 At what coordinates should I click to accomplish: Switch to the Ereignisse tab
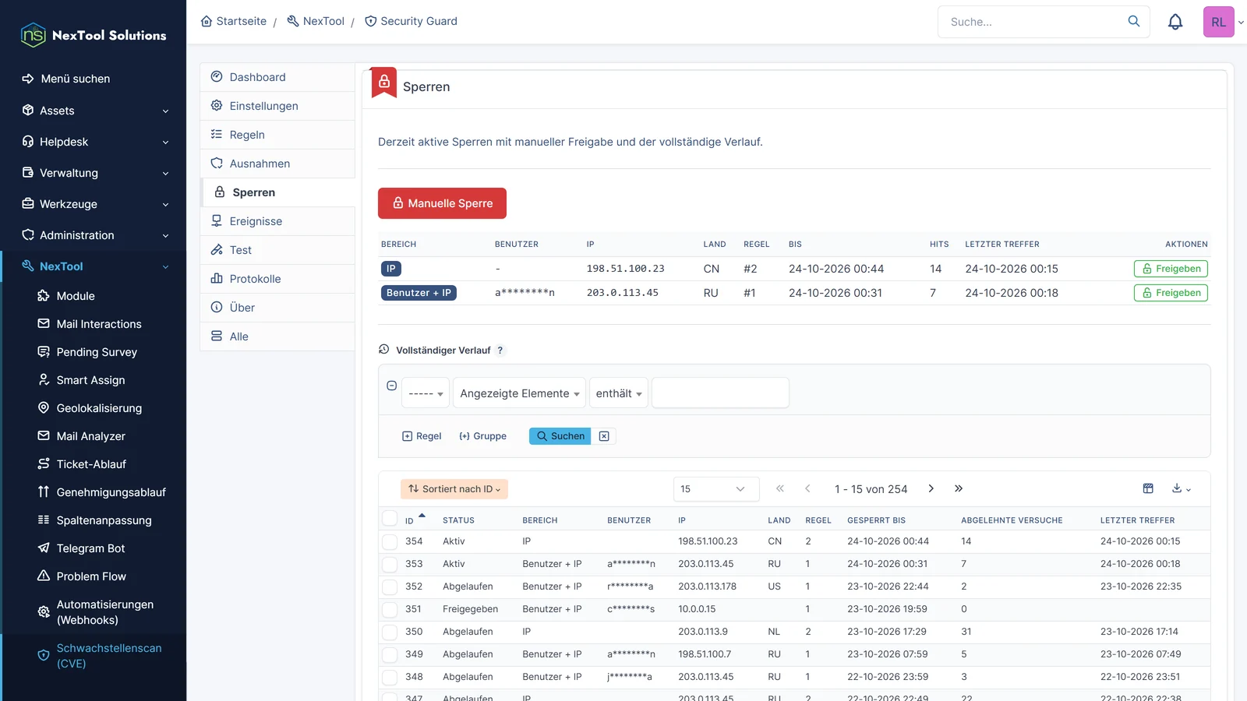(277, 221)
